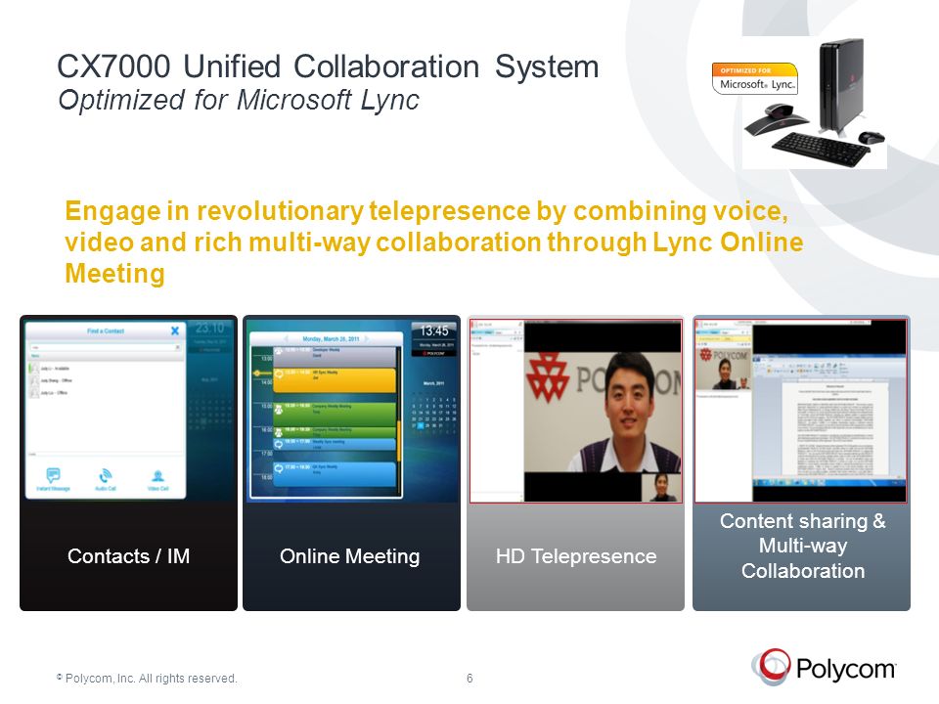The width and height of the screenshot is (939, 704).
Task: Close the Find a Contact panel
Action: (175, 330)
